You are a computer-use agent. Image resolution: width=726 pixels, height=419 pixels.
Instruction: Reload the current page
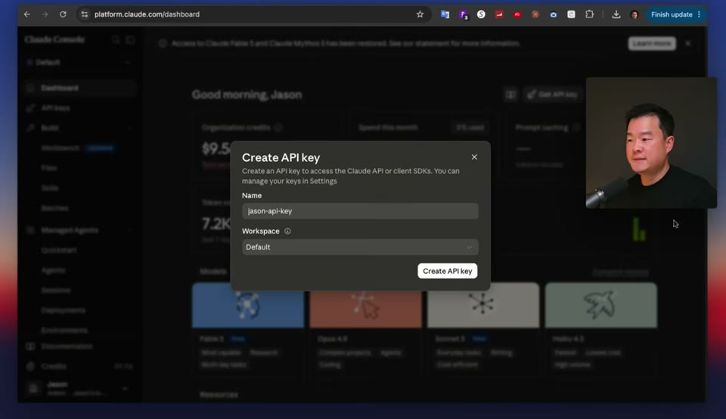(63, 14)
